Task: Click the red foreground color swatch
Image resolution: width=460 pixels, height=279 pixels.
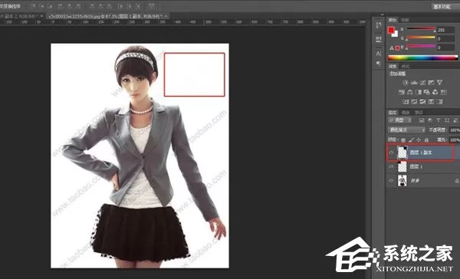Action: [391, 30]
